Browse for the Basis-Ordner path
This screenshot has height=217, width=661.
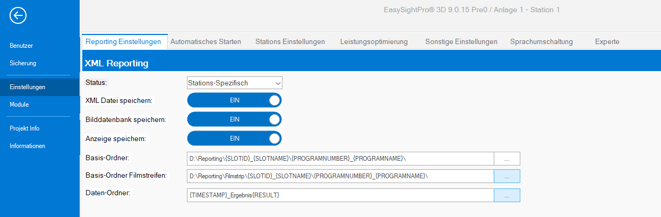(507, 159)
